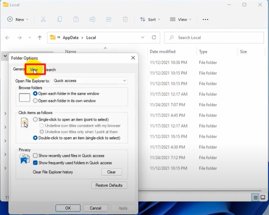Check Show recently used files in Quick access
Screen dimensions: 269x215
click(x=69, y=156)
